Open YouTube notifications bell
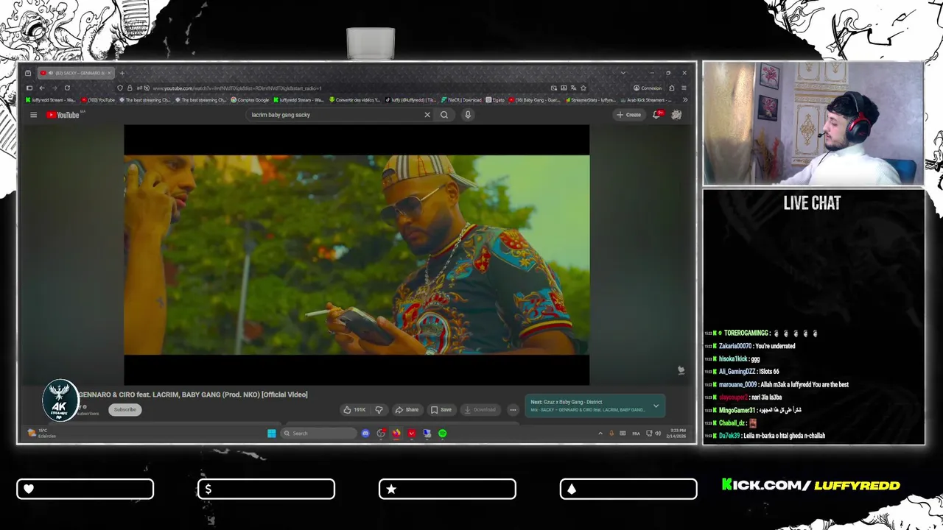 point(656,115)
